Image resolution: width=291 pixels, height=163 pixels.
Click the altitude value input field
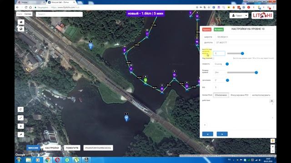pyautogui.click(x=219, y=53)
